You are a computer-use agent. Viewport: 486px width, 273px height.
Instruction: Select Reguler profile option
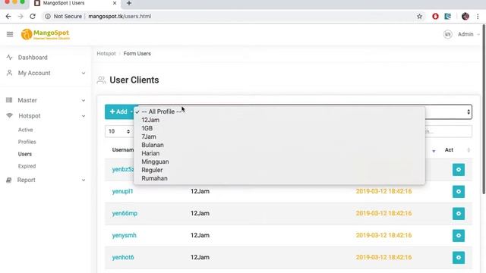coord(279,170)
